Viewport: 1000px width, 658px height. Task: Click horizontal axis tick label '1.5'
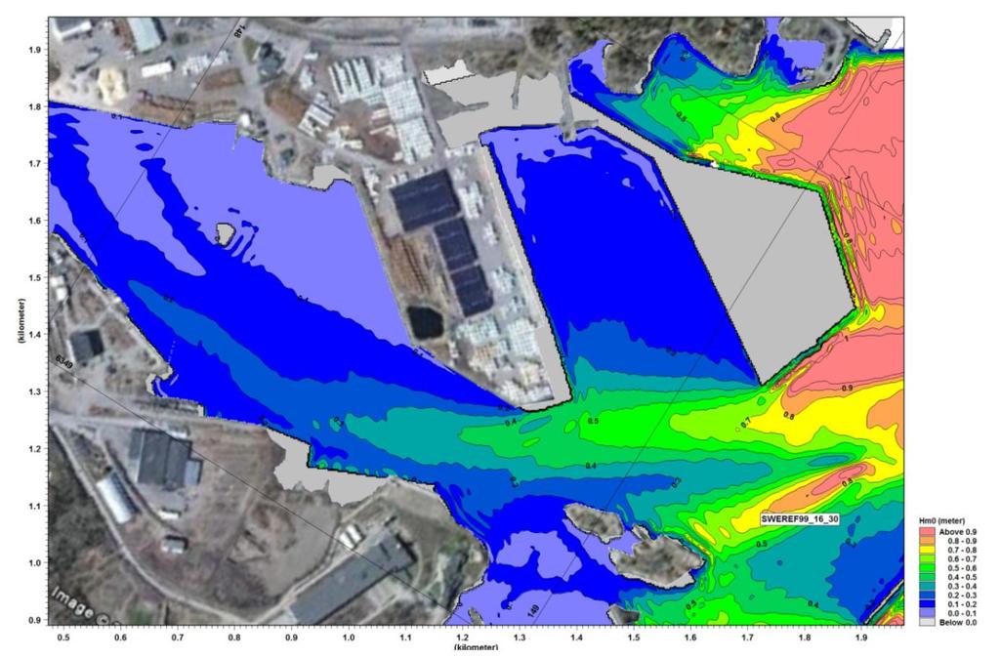pos(633,637)
